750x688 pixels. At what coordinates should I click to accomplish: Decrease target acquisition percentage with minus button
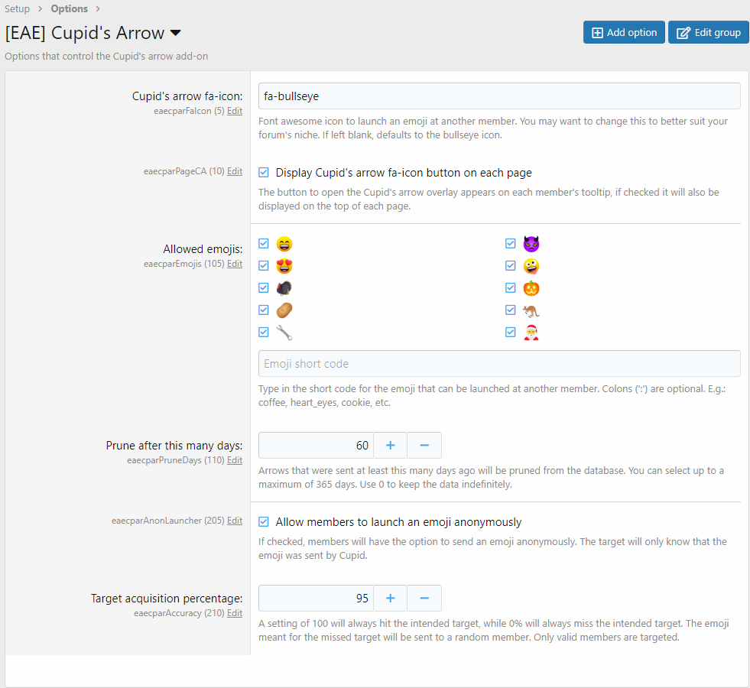[424, 598]
